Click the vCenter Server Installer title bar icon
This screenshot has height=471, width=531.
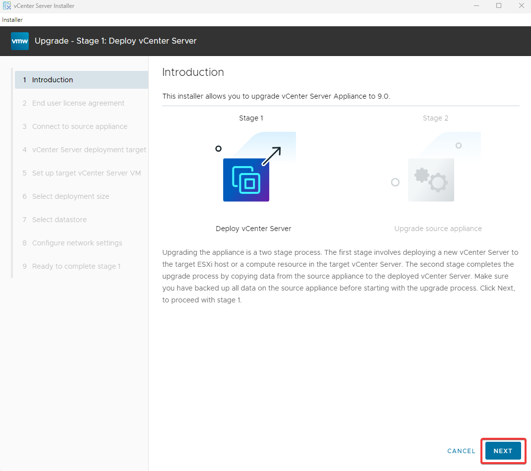(7, 6)
